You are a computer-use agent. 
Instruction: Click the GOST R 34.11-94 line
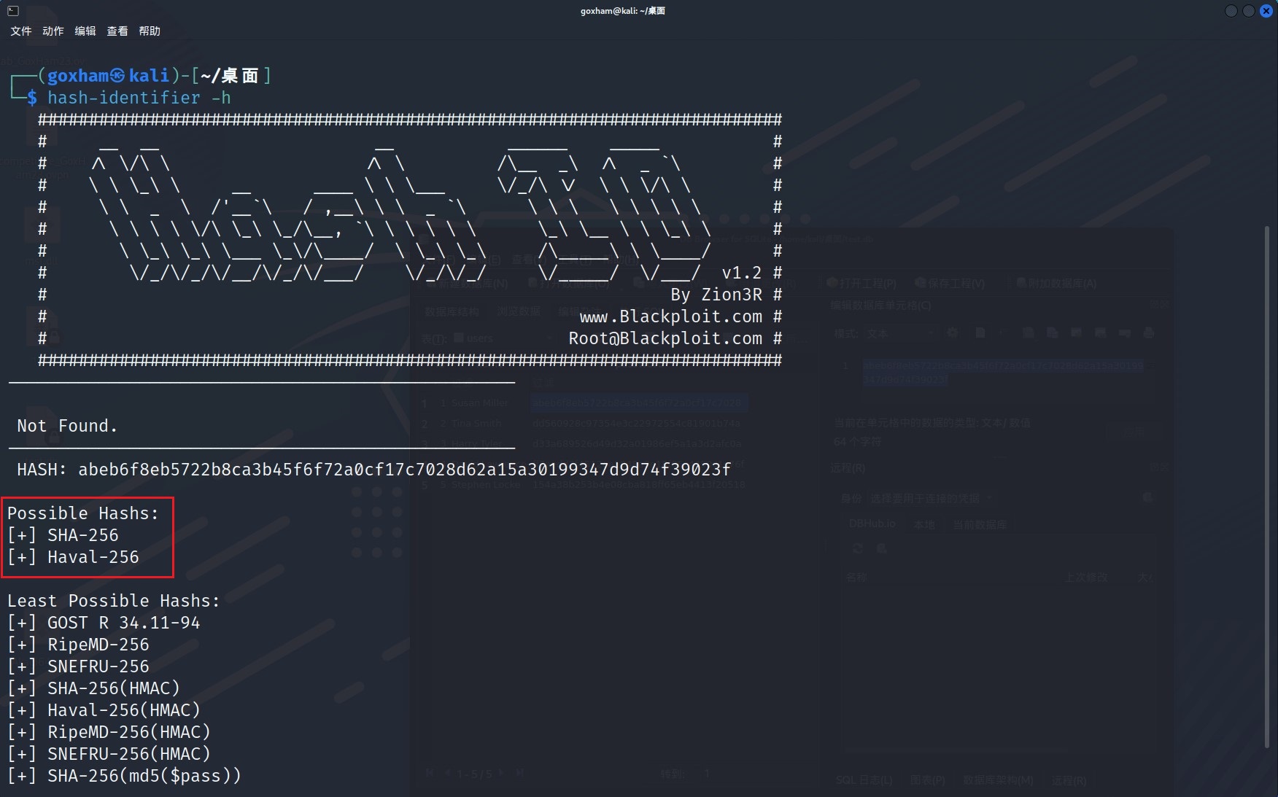104,623
